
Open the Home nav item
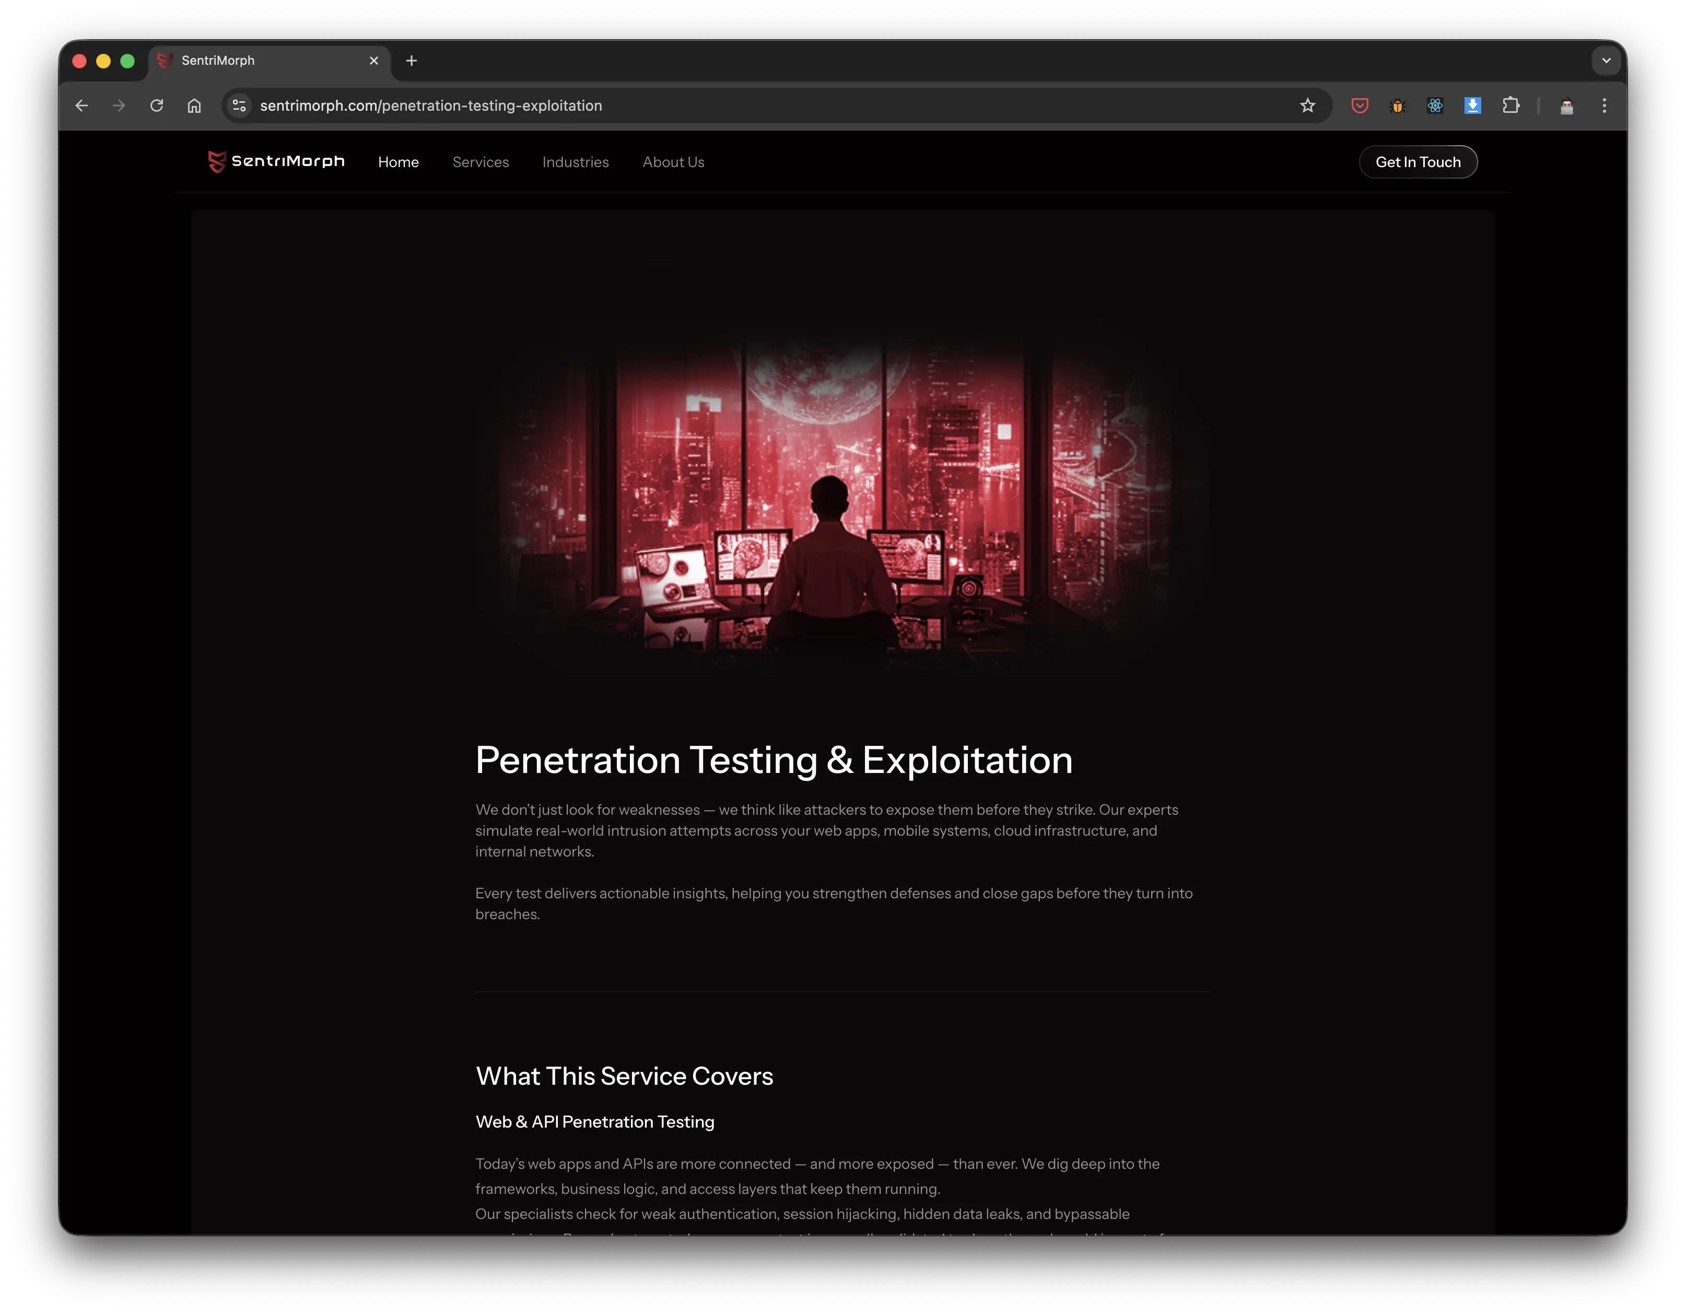399,162
